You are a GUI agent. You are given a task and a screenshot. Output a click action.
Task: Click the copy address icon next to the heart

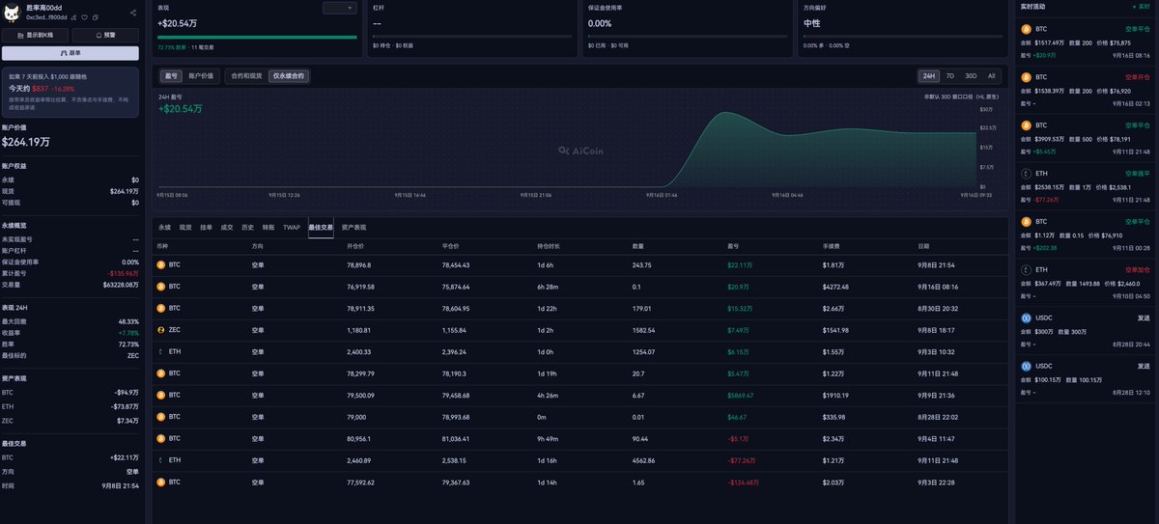click(x=95, y=17)
